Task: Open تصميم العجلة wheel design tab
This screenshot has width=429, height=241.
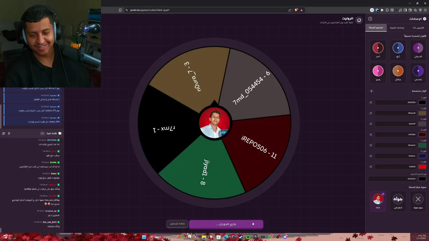Action: [376, 27]
